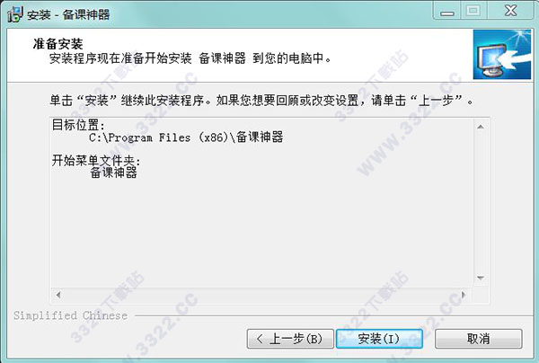Click the left arrow of the horizontal scrollbar
This screenshot has width=539, height=363.
point(58,295)
